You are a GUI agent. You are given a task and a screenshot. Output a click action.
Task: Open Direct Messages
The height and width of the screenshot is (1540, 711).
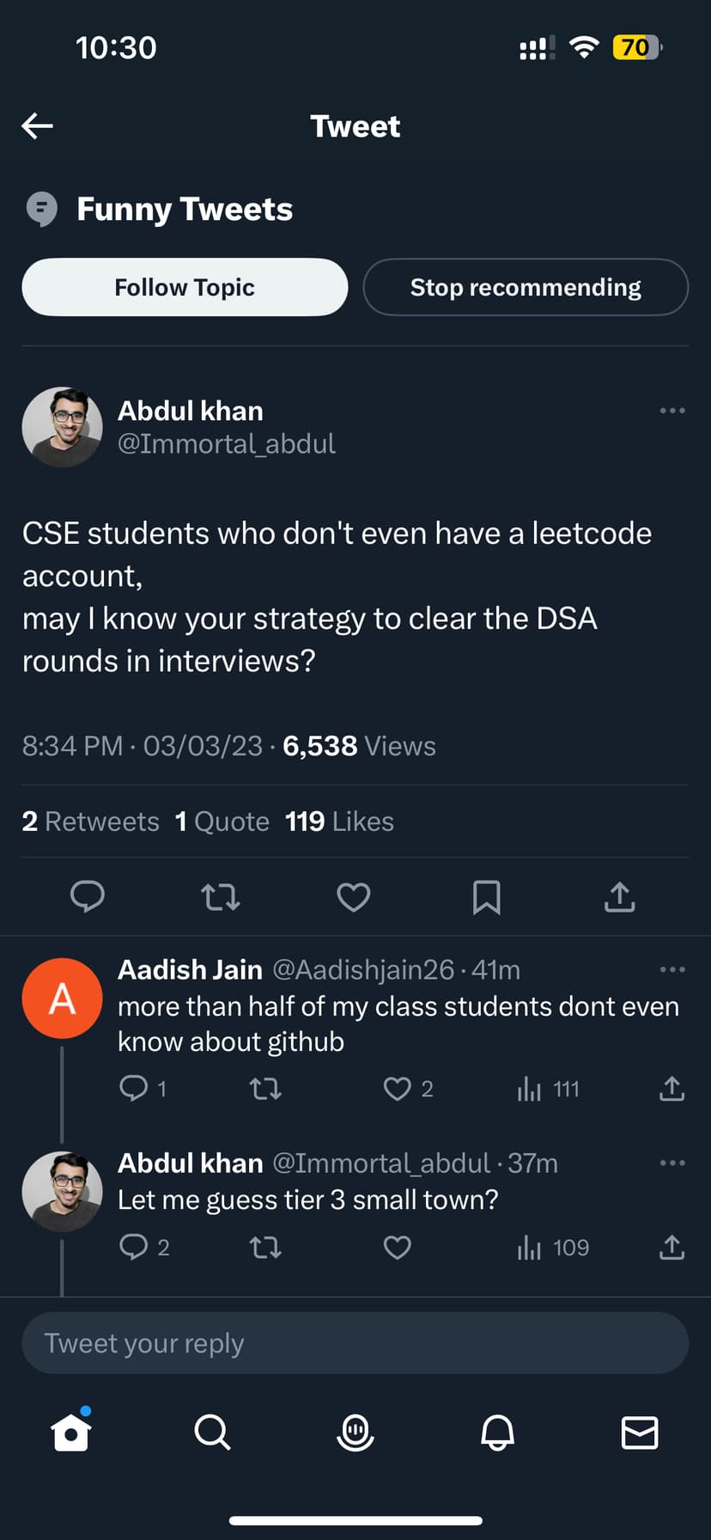click(640, 1433)
